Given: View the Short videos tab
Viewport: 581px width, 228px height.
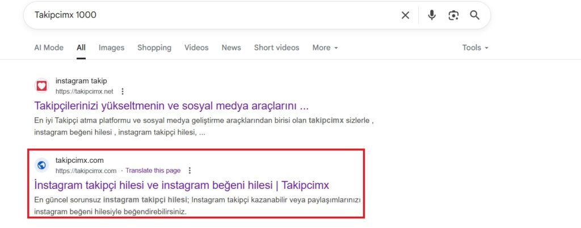Looking at the screenshot, I should tap(276, 48).
